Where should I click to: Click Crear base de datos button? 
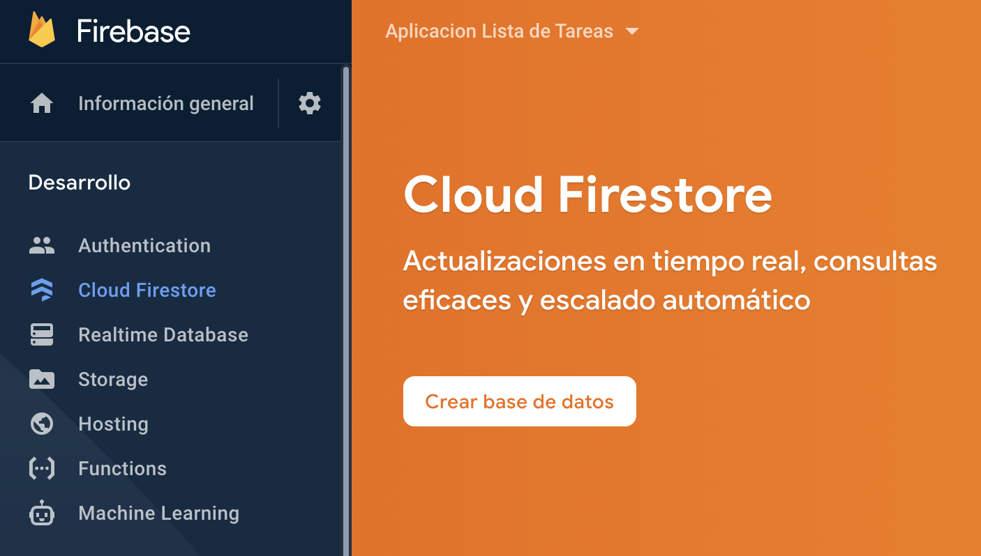(x=520, y=401)
